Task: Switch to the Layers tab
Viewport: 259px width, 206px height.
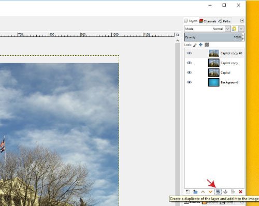Action: pos(191,21)
